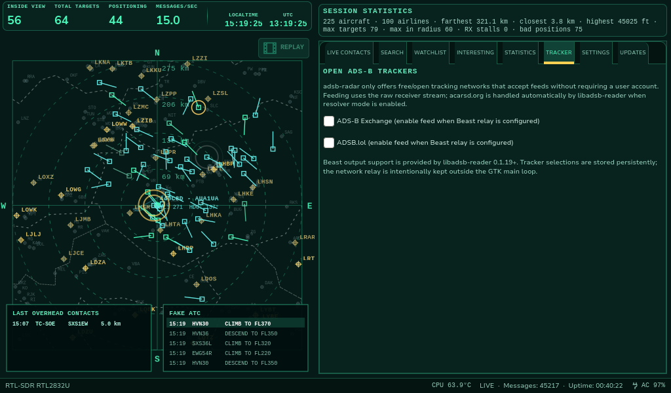Click the LOCALTIME clock 15:19:25
The width and height of the screenshot is (671, 393).
(244, 24)
